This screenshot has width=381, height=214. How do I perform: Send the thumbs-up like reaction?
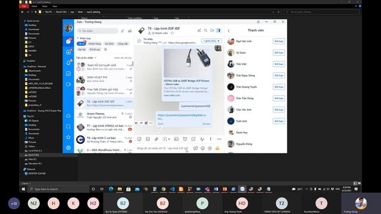point(217,148)
